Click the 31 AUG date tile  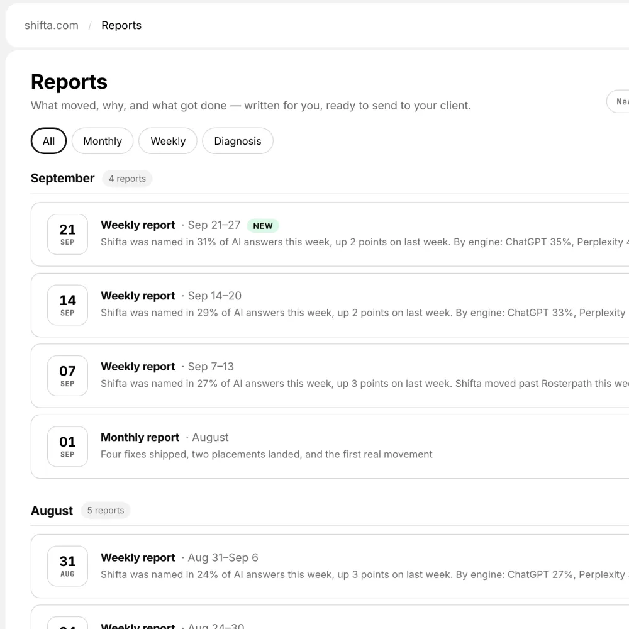coord(67,566)
